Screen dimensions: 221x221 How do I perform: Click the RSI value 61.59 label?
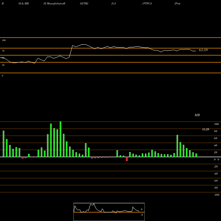pos(203,50)
